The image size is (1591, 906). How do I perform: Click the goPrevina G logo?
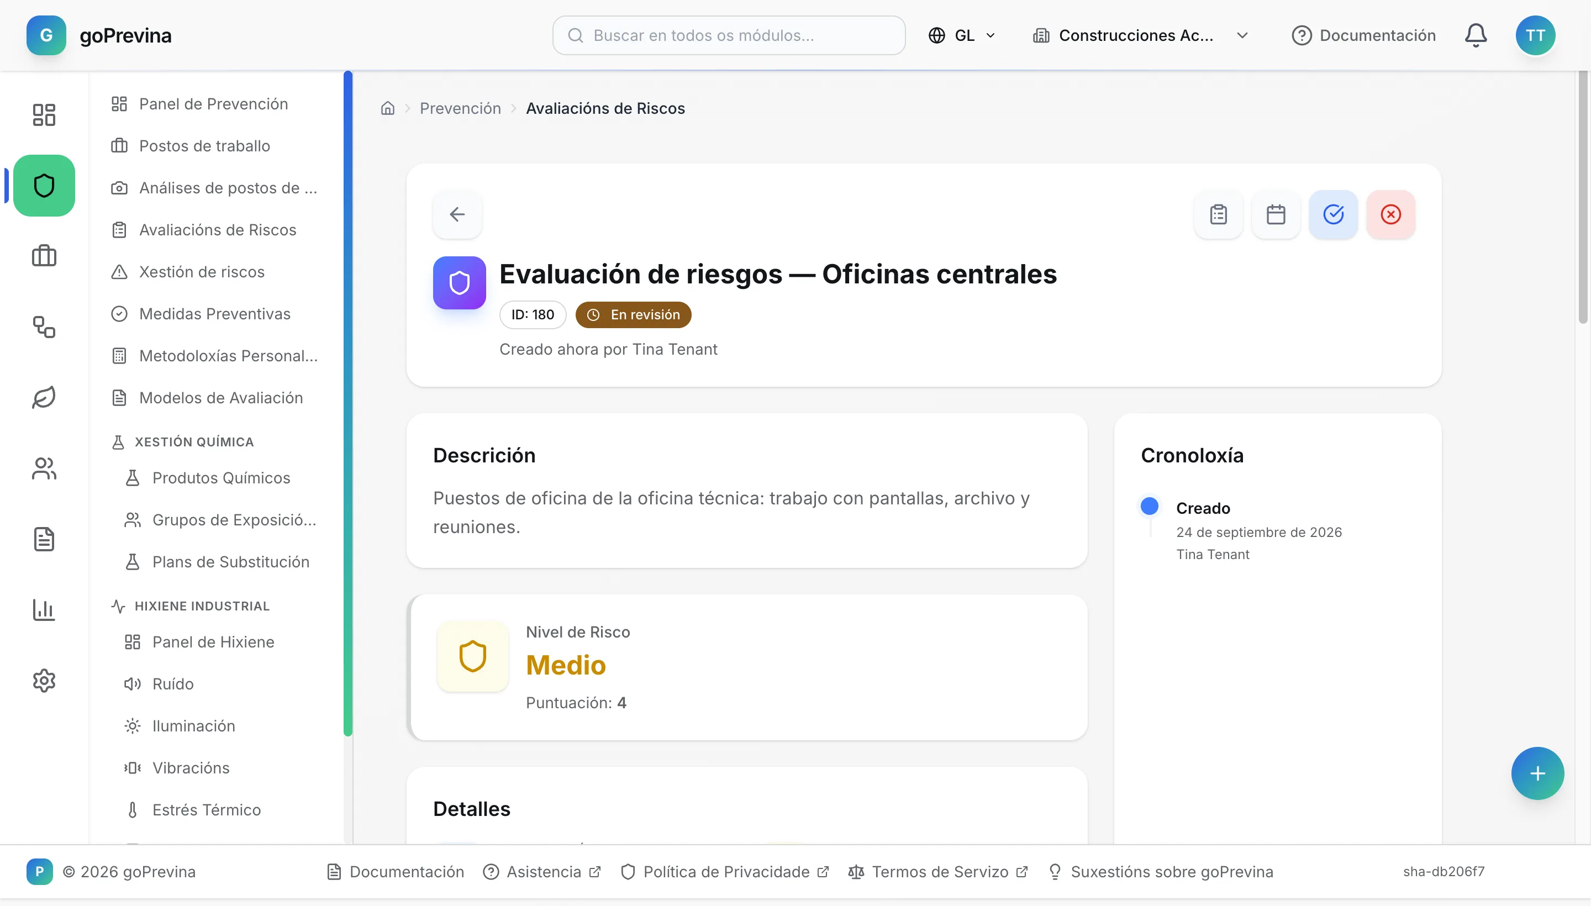(x=46, y=35)
